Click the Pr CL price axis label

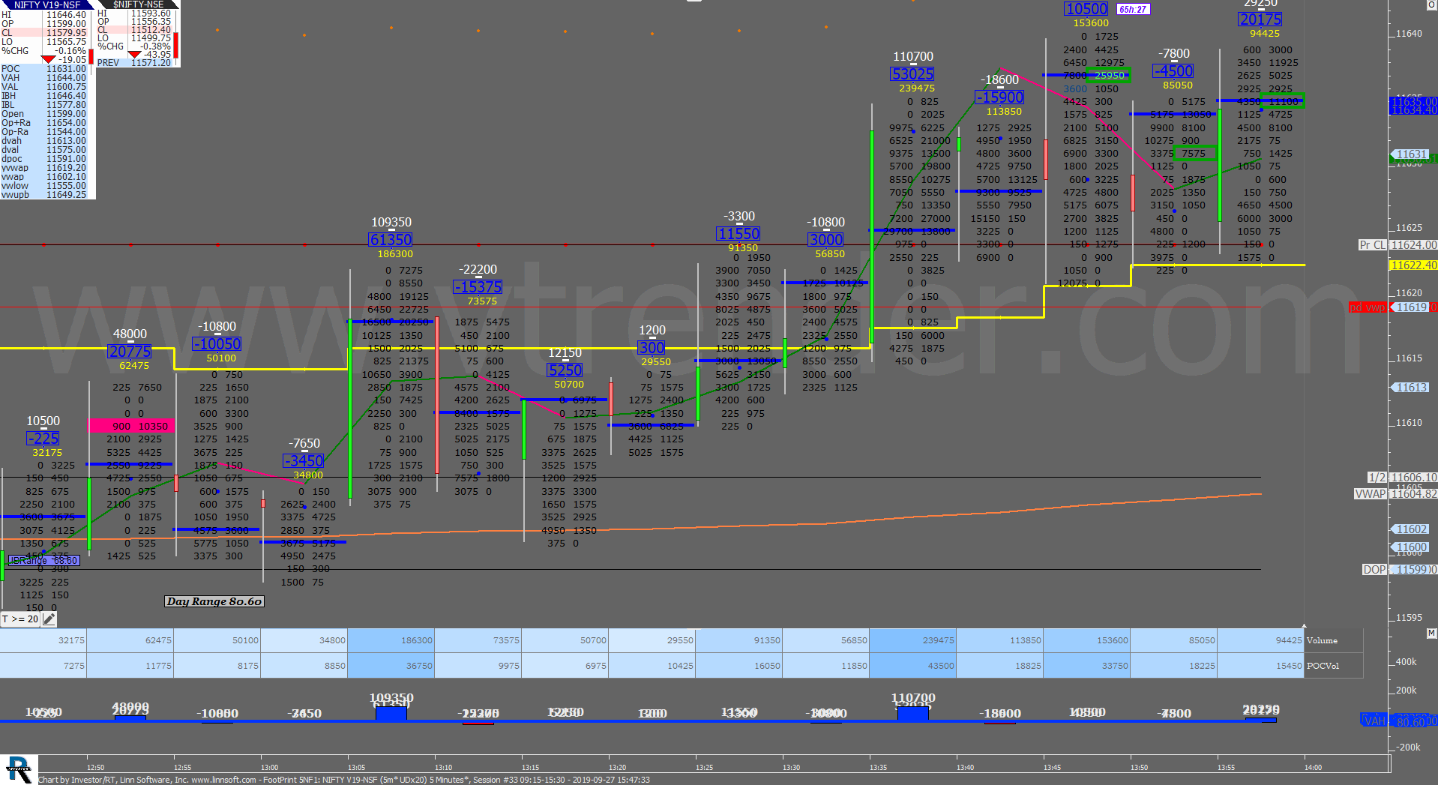[x=1373, y=245]
